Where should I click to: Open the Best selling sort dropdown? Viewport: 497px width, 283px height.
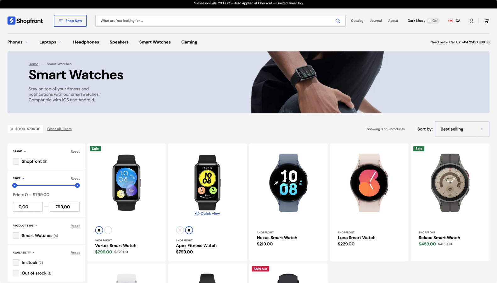[462, 129]
